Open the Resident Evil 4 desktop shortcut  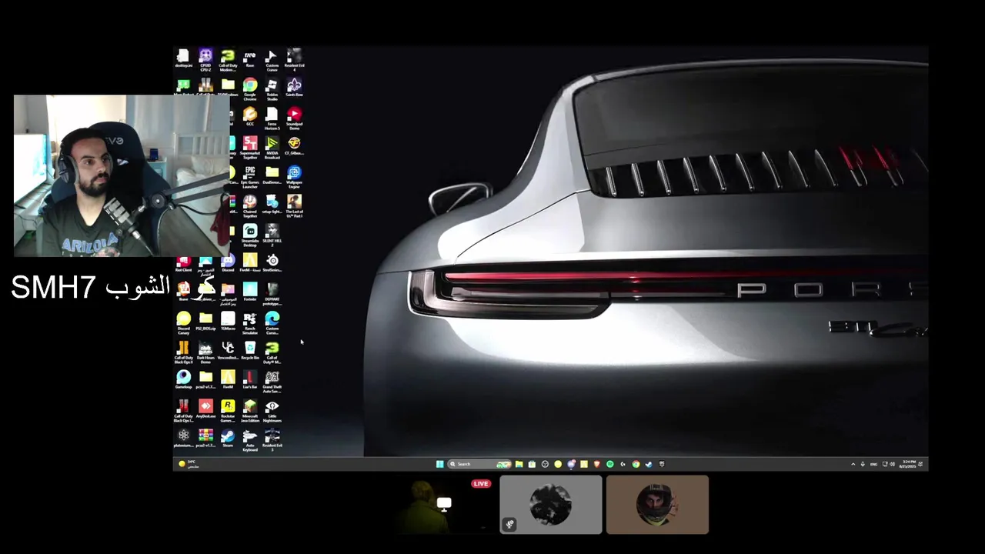[294, 59]
